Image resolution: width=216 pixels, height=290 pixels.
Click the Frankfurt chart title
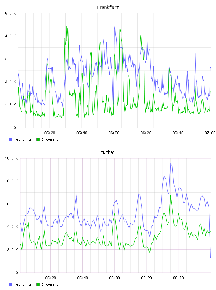click(108, 7)
